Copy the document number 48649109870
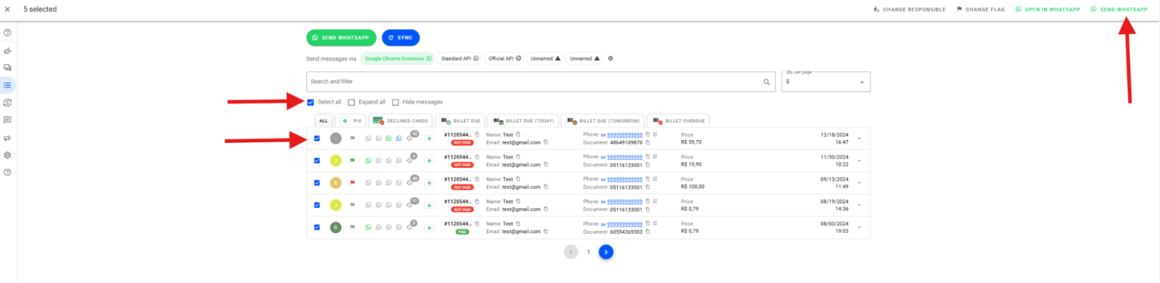Image resolution: width=1160 pixels, height=283 pixels. [648, 142]
